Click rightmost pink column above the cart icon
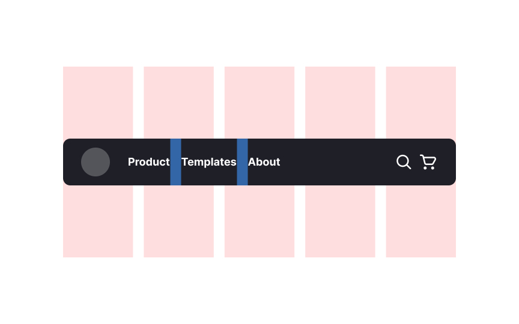Image resolution: width=519 pixels, height=324 pixels. (420, 103)
